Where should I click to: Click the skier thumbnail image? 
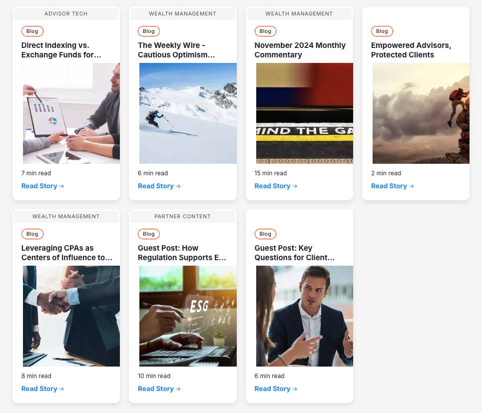tap(188, 113)
